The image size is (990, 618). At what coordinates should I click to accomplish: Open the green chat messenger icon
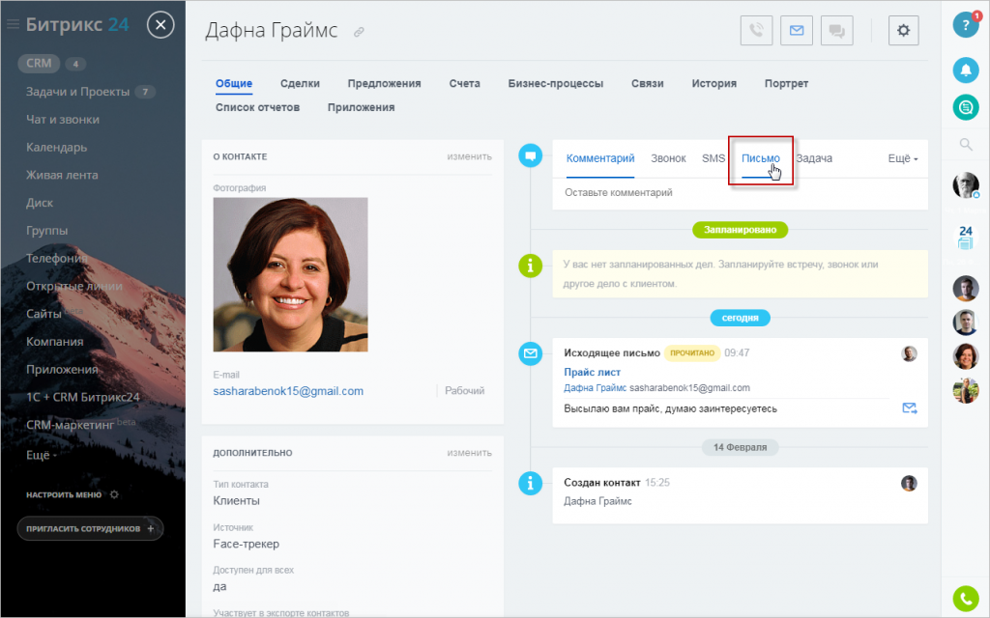tap(966, 107)
